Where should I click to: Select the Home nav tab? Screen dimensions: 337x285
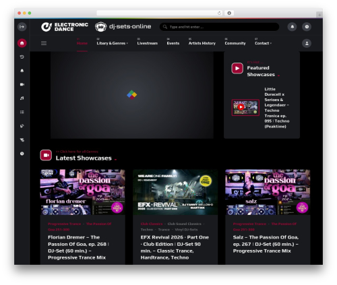[82, 43]
